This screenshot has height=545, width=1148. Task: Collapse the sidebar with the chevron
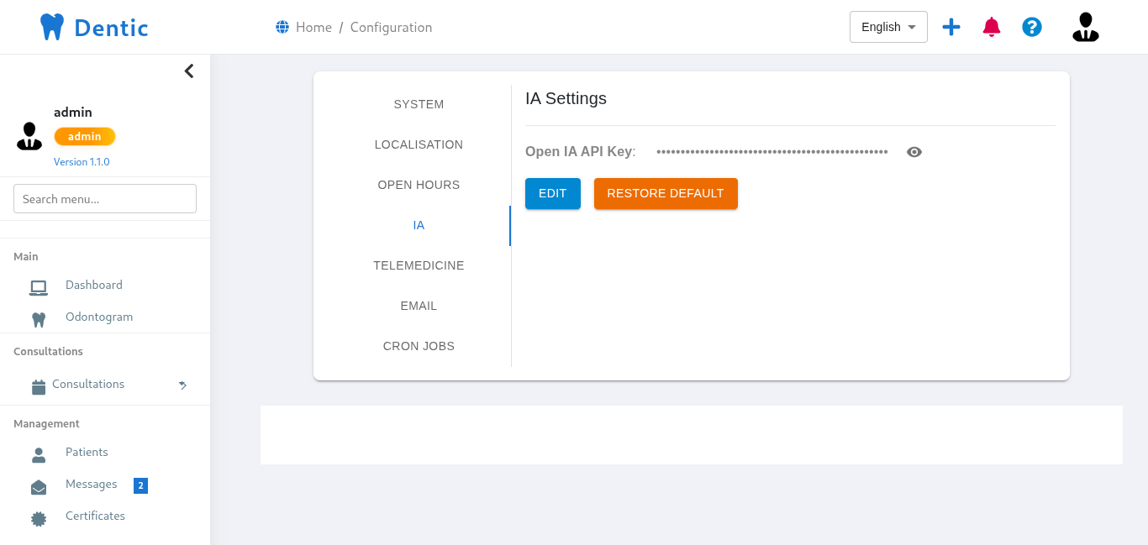189,71
